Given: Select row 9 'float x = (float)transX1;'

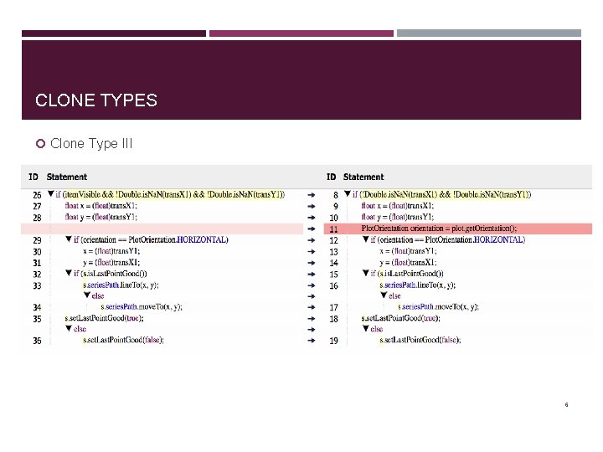Looking at the screenshot, I should (x=398, y=206).
